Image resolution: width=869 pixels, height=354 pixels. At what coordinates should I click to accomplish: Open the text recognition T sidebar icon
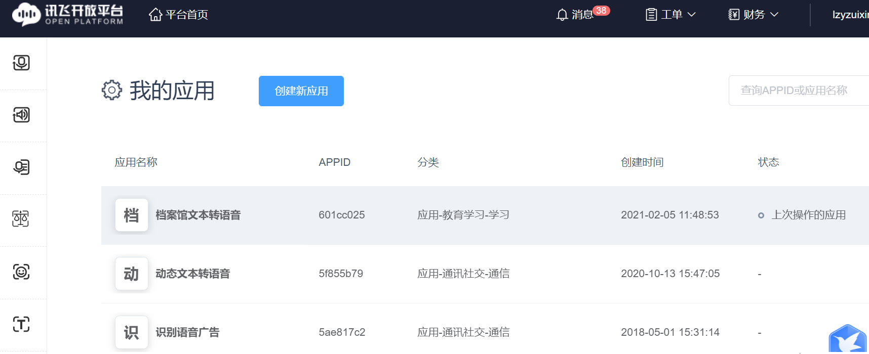(21, 324)
